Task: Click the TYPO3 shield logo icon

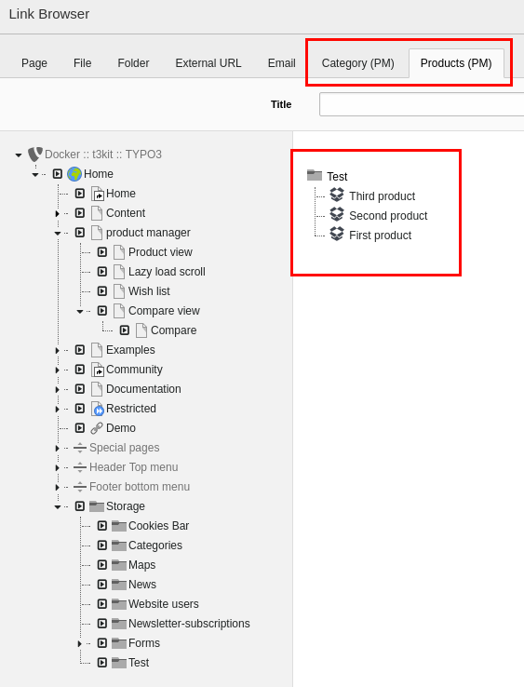Action: [x=35, y=155]
